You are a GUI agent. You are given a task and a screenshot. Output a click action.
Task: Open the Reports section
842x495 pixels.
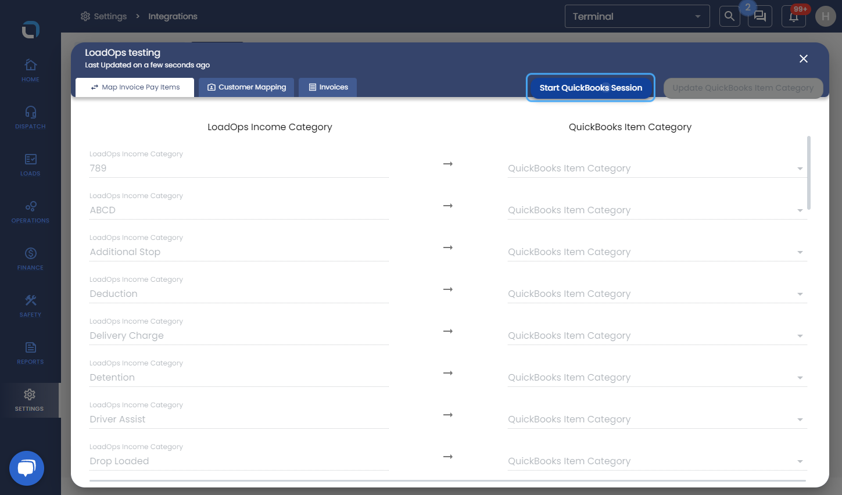click(x=30, y=353)
